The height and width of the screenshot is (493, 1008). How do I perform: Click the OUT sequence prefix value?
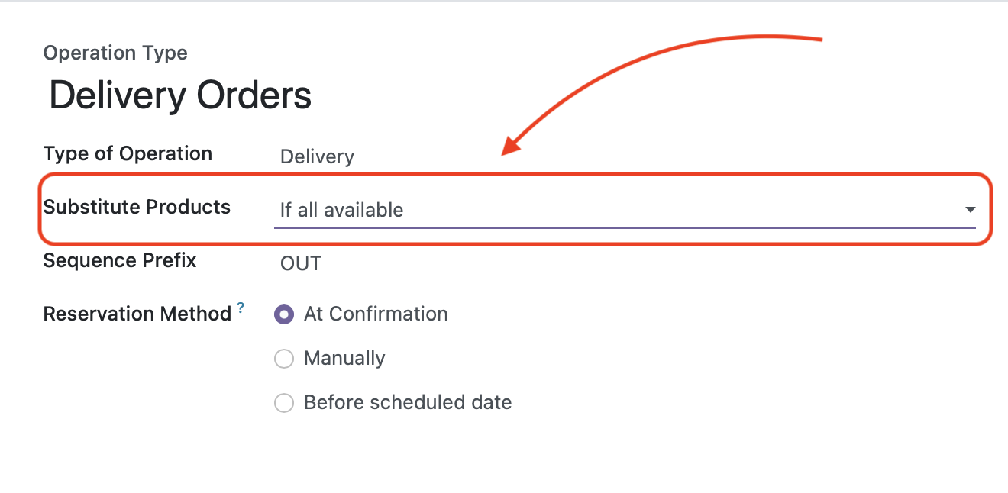(x=301, y=264)
